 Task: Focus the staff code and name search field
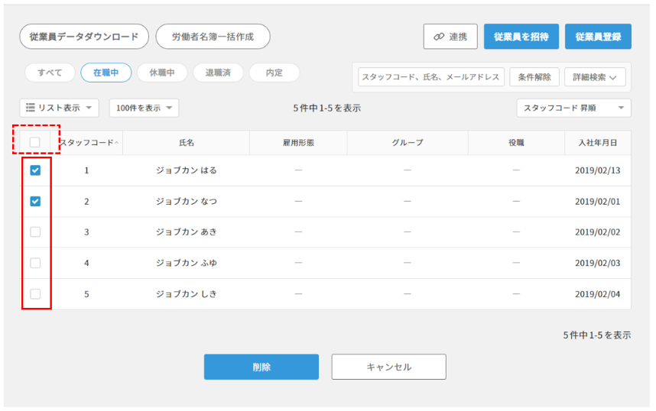(x=431, y=77)
